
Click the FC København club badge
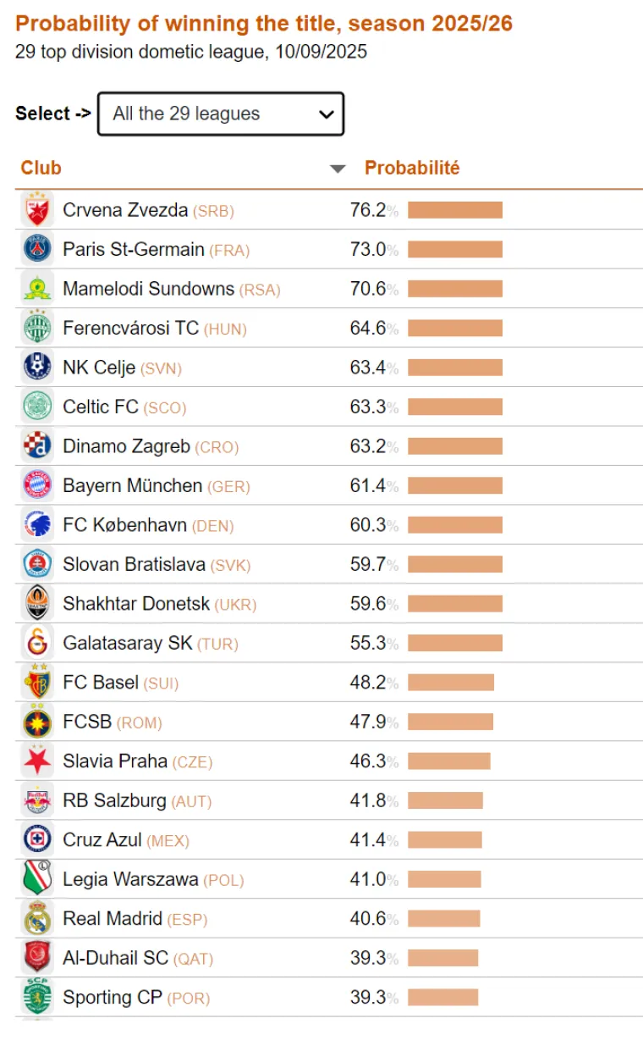36,524
